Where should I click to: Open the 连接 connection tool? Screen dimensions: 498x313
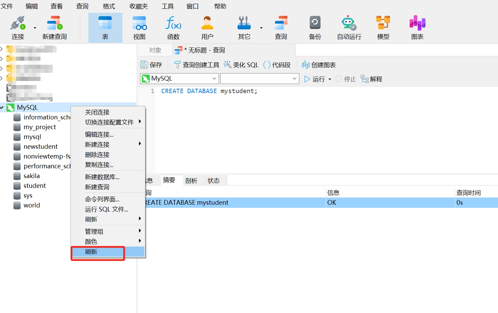(x=18, y=28)
